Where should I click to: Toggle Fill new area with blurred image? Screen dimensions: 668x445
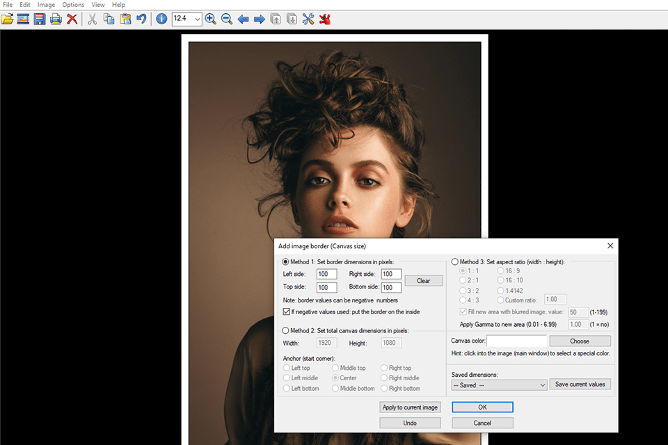coord(463,311)
